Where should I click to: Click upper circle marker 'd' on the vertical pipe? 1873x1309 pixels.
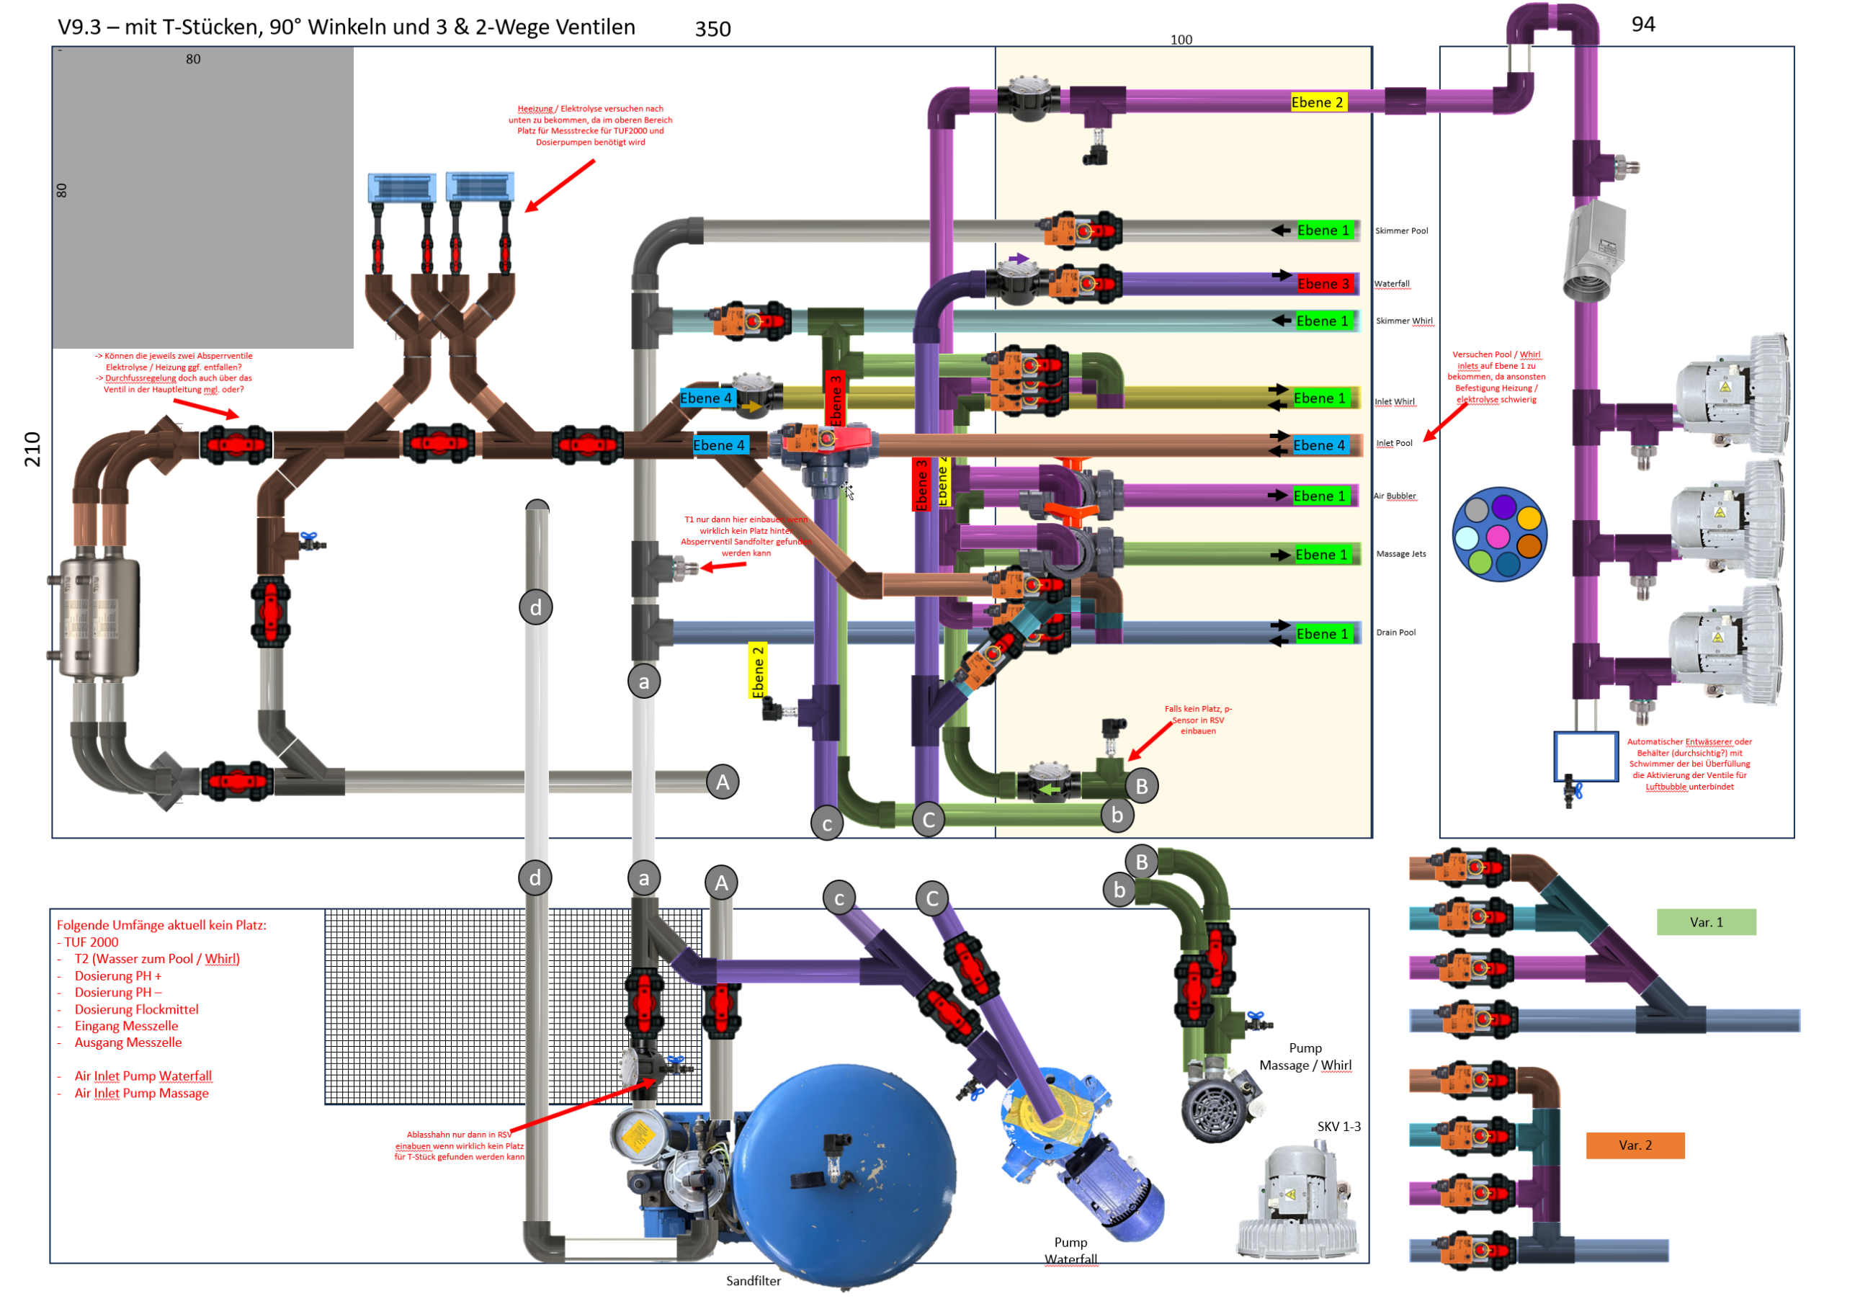(536, 607)
